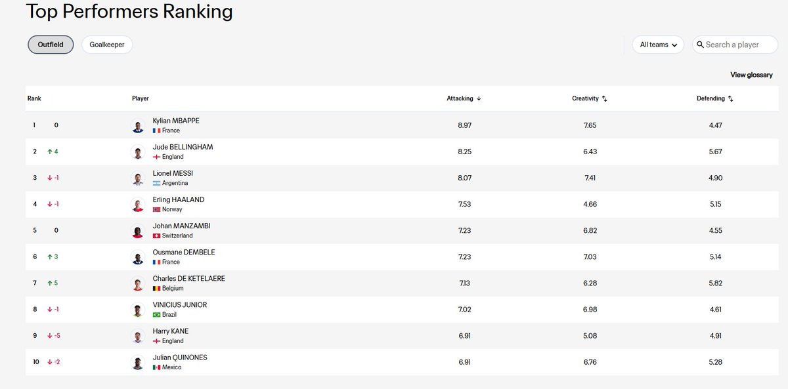Open Jude BELLINGHAM player avatar
Screen dimensions: 788x389
pos(138,152)
